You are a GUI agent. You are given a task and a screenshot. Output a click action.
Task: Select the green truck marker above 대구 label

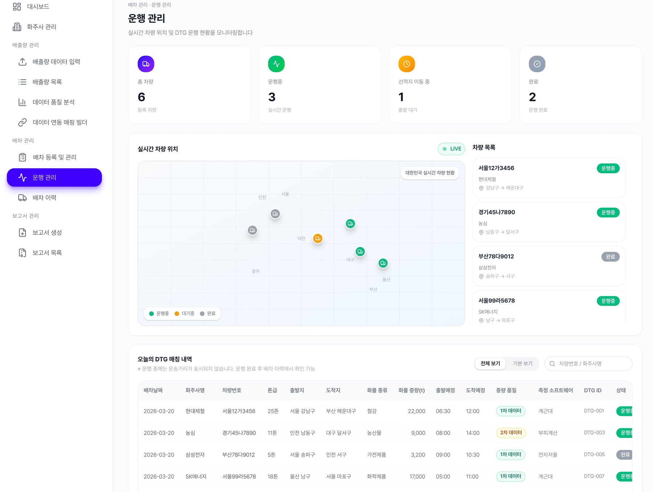360,251
